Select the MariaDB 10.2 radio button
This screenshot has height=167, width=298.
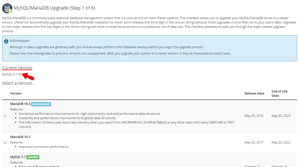(x=5, y=143)
